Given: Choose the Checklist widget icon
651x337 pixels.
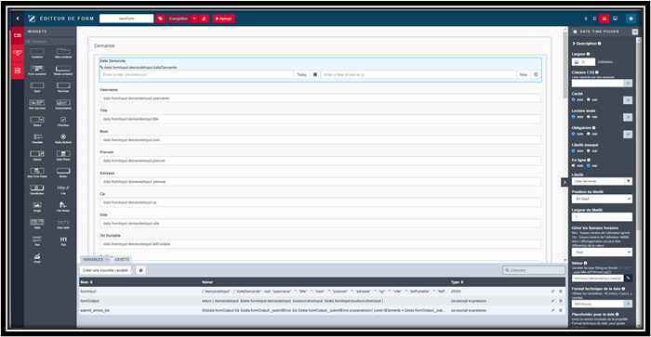Looking at the screenshot, I should coord(37,138).
